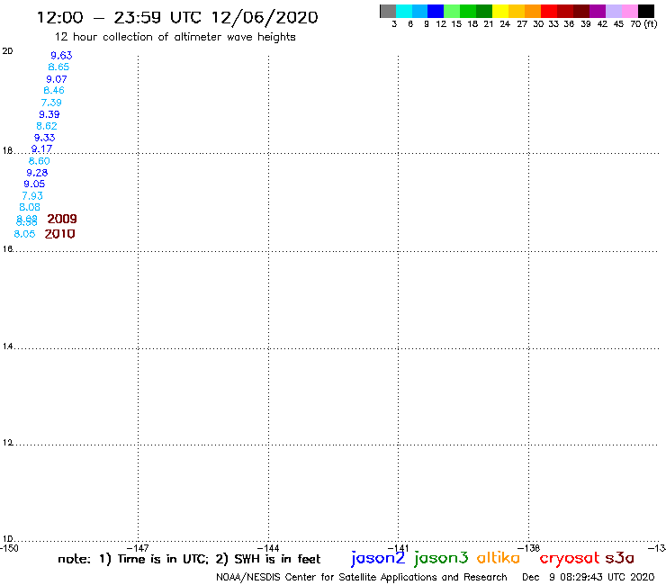
Task: Click the 8.62 data point
Action: pyautogui.click(x=47, y=126)
